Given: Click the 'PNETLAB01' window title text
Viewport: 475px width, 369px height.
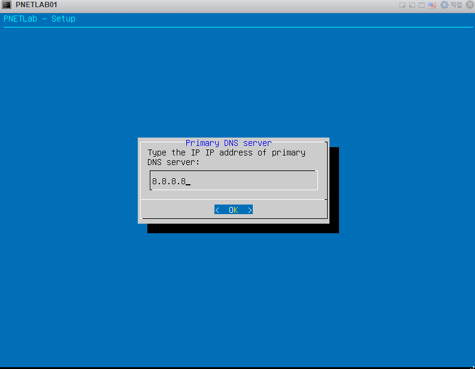Looking at the screenshot, I should pyautogui.click(x=37, y=5).
